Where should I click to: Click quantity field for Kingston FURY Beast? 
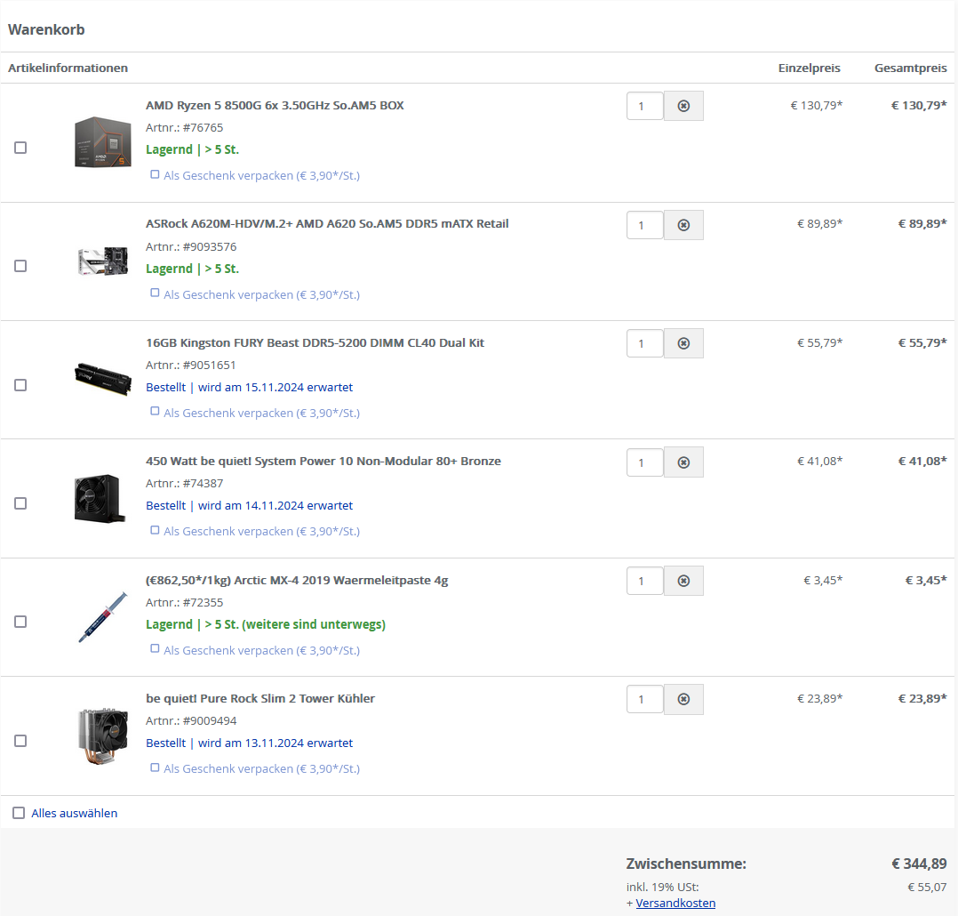(x=644, y=343)
